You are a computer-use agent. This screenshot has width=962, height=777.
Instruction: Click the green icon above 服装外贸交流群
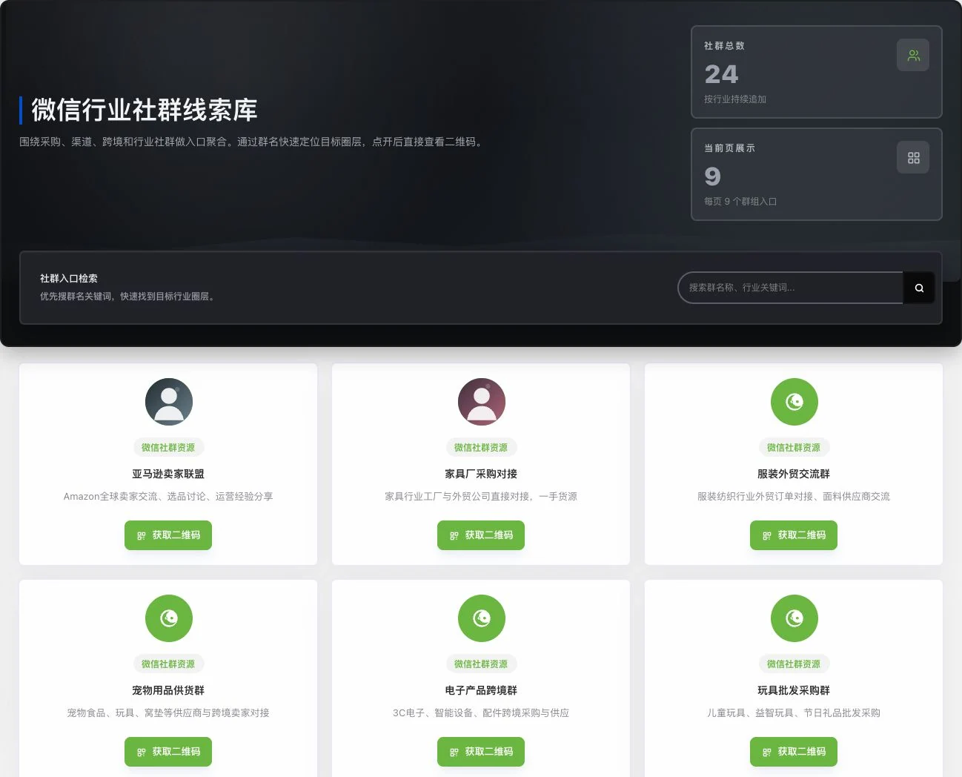[x=795, y=402]
